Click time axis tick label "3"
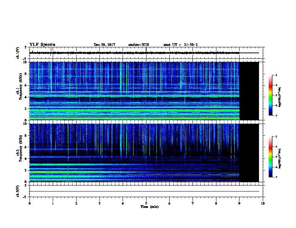 click(99, 203)
